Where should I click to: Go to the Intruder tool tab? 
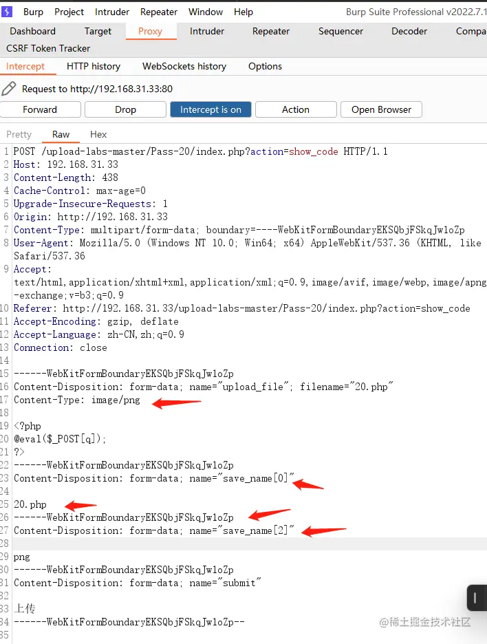[x=207, y=31]
